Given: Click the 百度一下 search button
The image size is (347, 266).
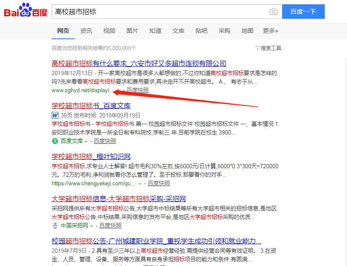Looking at the screenshot, I should point(303,12).
